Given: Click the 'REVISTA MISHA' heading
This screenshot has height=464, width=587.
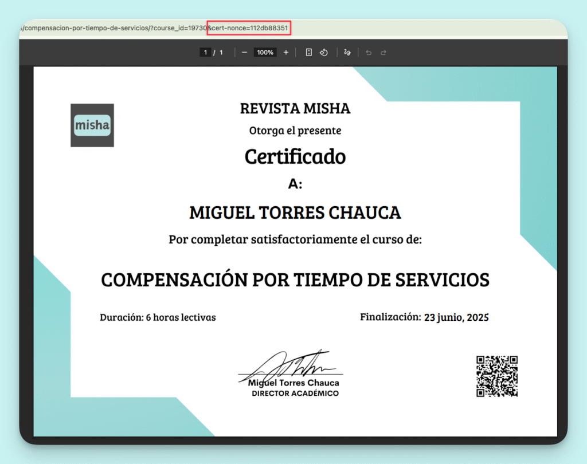Looking at the screenshot, I should 295,108.
